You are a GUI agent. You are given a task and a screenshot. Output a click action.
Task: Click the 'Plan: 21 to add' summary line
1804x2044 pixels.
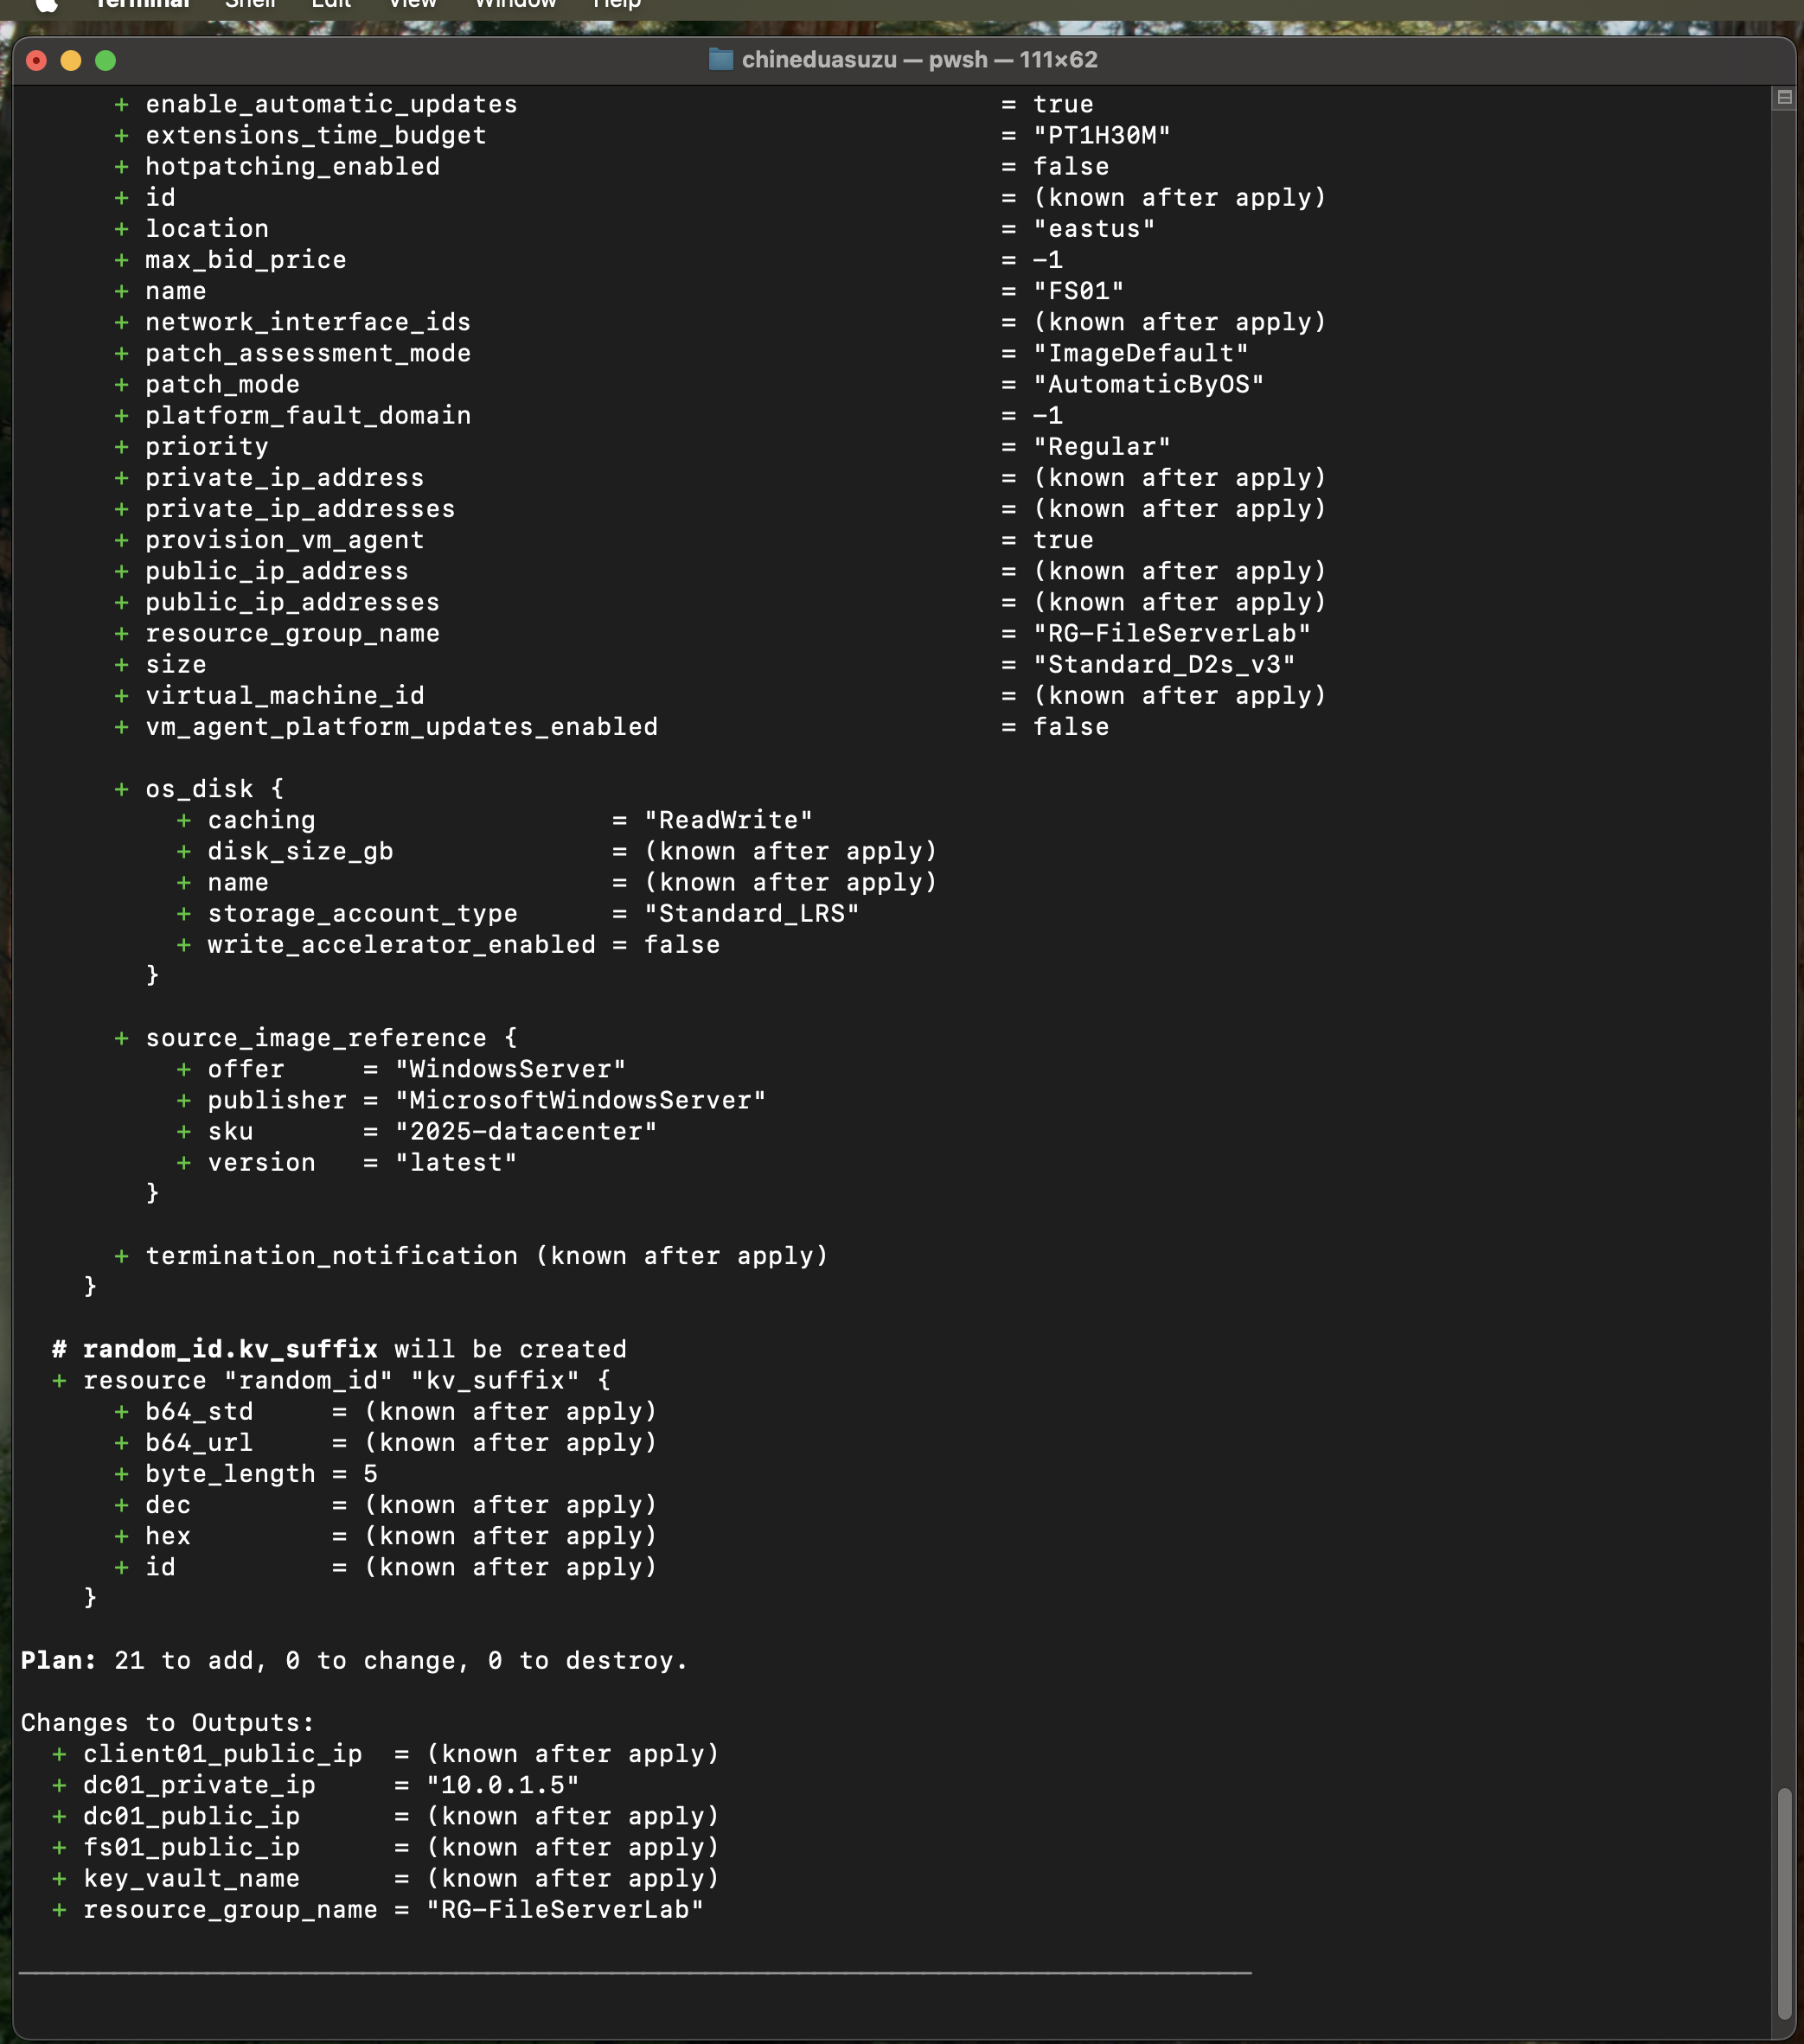point(354,1660)
